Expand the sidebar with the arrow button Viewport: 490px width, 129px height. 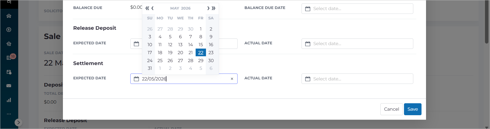click(x=18, y=122)
